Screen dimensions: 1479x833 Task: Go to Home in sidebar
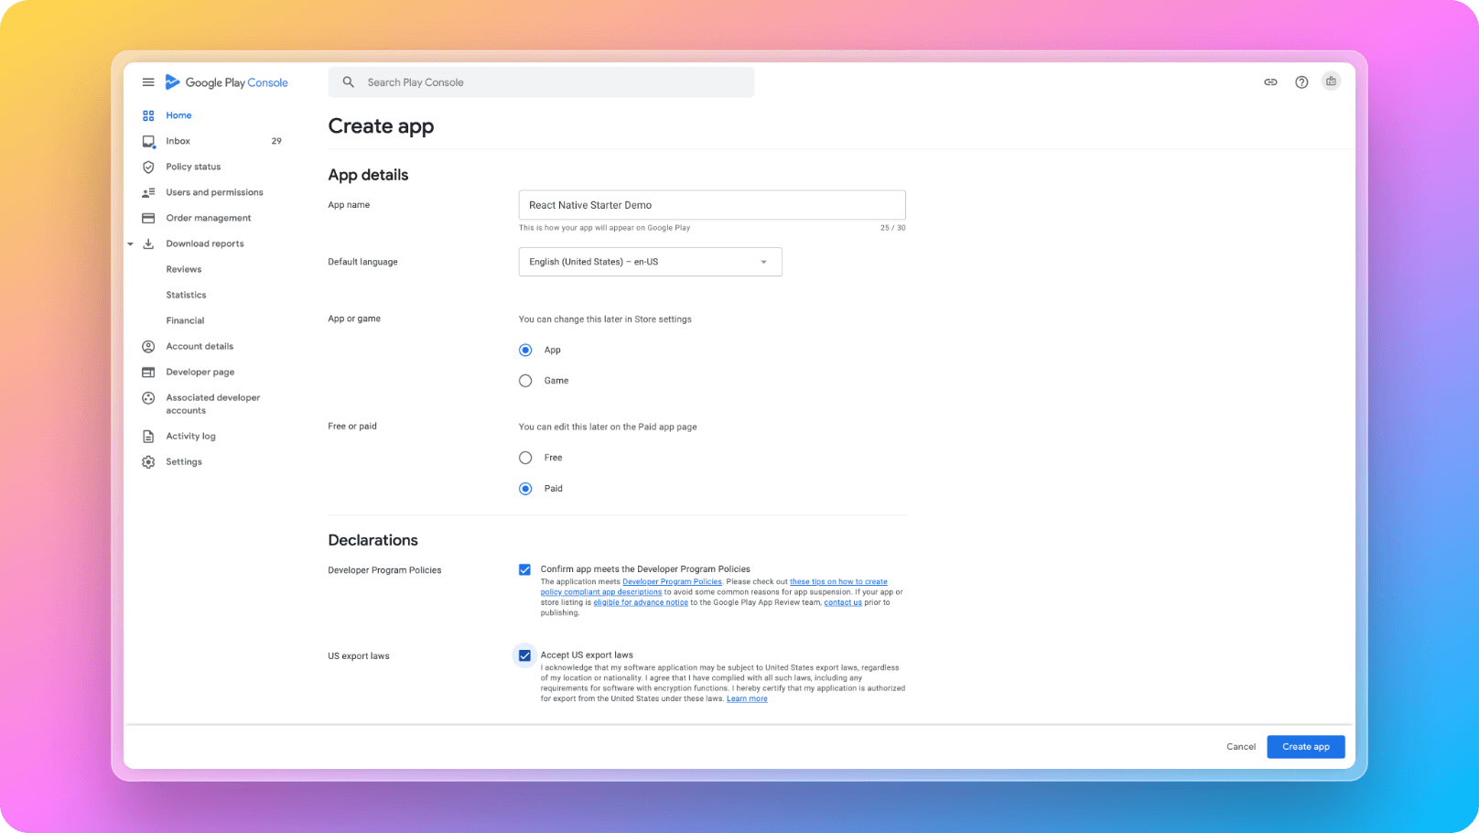point(178,115)
